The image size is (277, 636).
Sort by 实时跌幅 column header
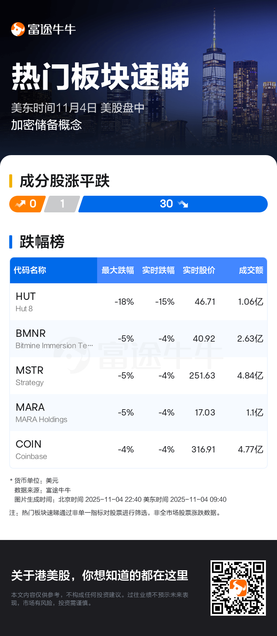[158, 270]
